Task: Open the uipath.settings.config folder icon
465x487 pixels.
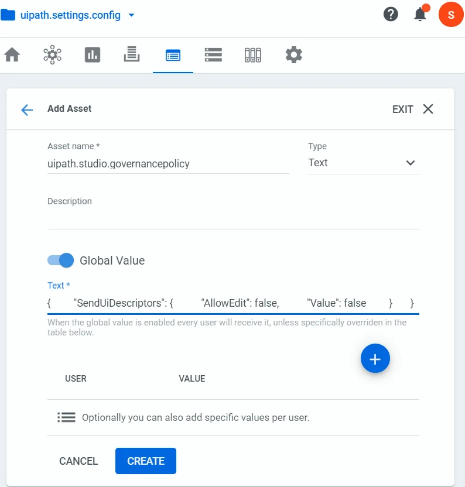Action: click(x=8, y=15)
